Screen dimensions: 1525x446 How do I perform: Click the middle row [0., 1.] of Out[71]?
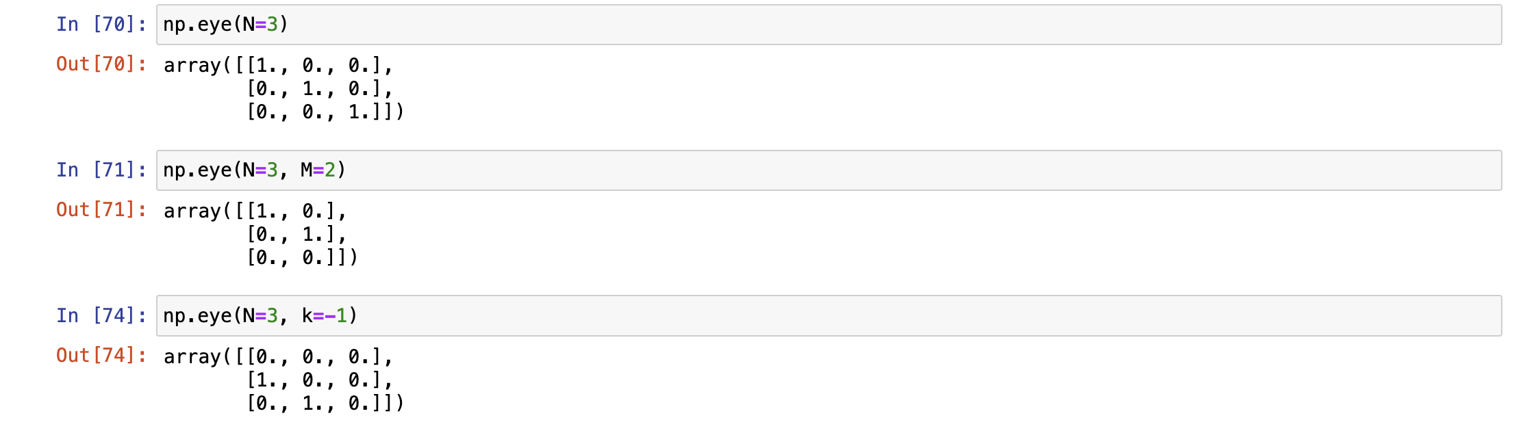point(296,235)
